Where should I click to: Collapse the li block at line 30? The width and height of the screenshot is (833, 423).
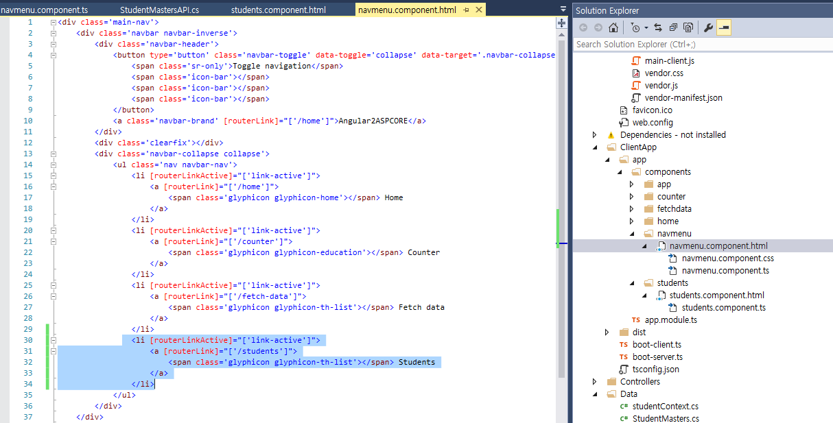click(54, 340)
